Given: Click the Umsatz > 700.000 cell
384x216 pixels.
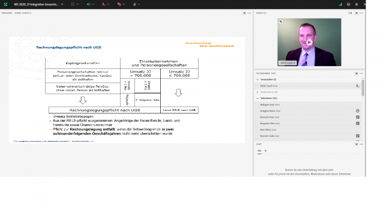Looking at the screenshot, I should point(140,73).
